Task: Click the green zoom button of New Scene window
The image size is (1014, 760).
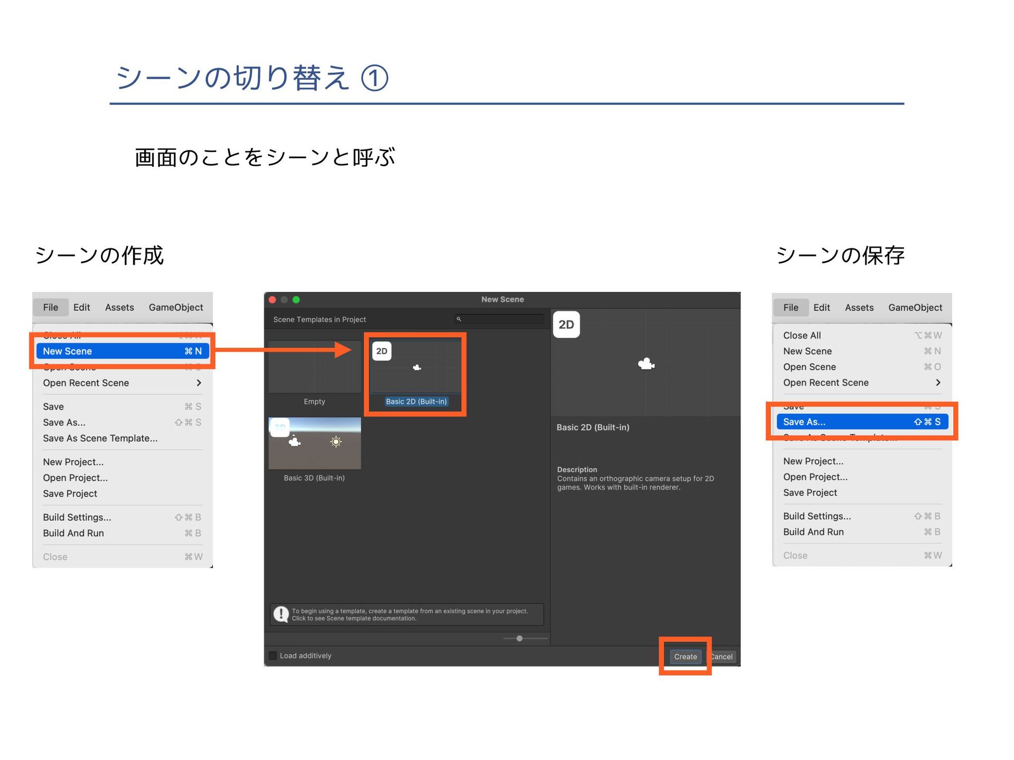Action: tap(296, 300)
